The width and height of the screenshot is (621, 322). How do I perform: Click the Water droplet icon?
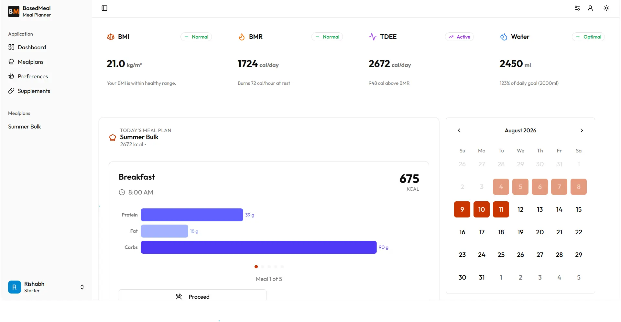click(x=504, y=37)
